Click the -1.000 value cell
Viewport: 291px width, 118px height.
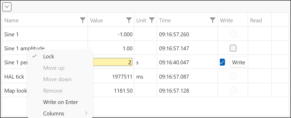pos(111,34)
